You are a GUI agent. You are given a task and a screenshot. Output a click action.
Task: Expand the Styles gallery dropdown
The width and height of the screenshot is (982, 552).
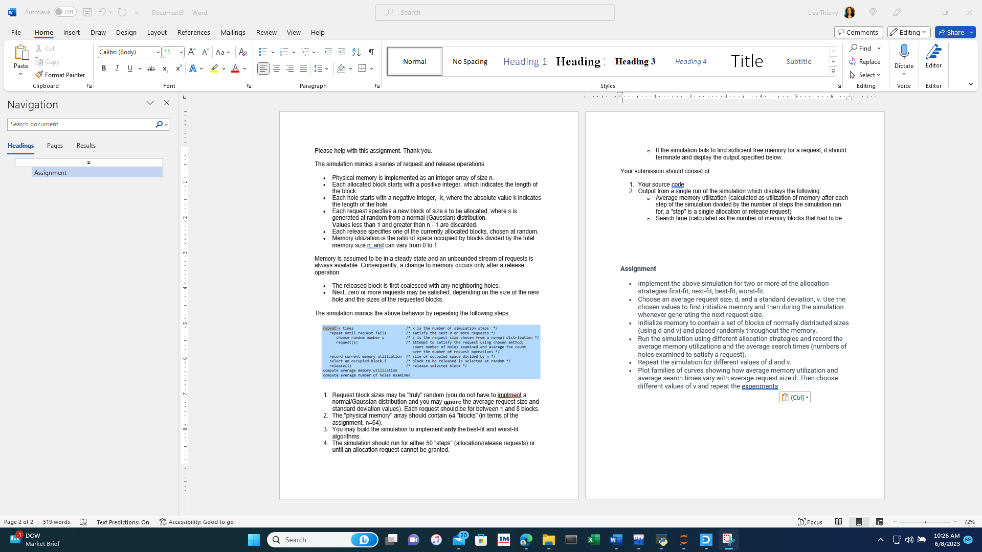pyautogui.click(x=833, y=72)
